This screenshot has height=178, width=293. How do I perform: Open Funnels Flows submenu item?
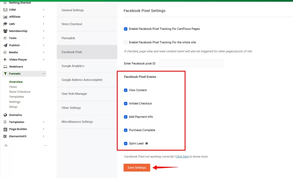pyautogui.click(x=13, y=87)
